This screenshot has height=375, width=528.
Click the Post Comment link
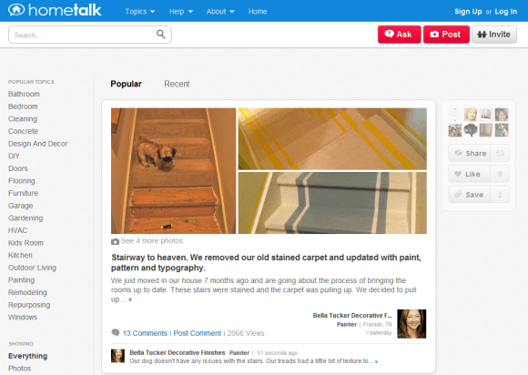pos(198,333)
